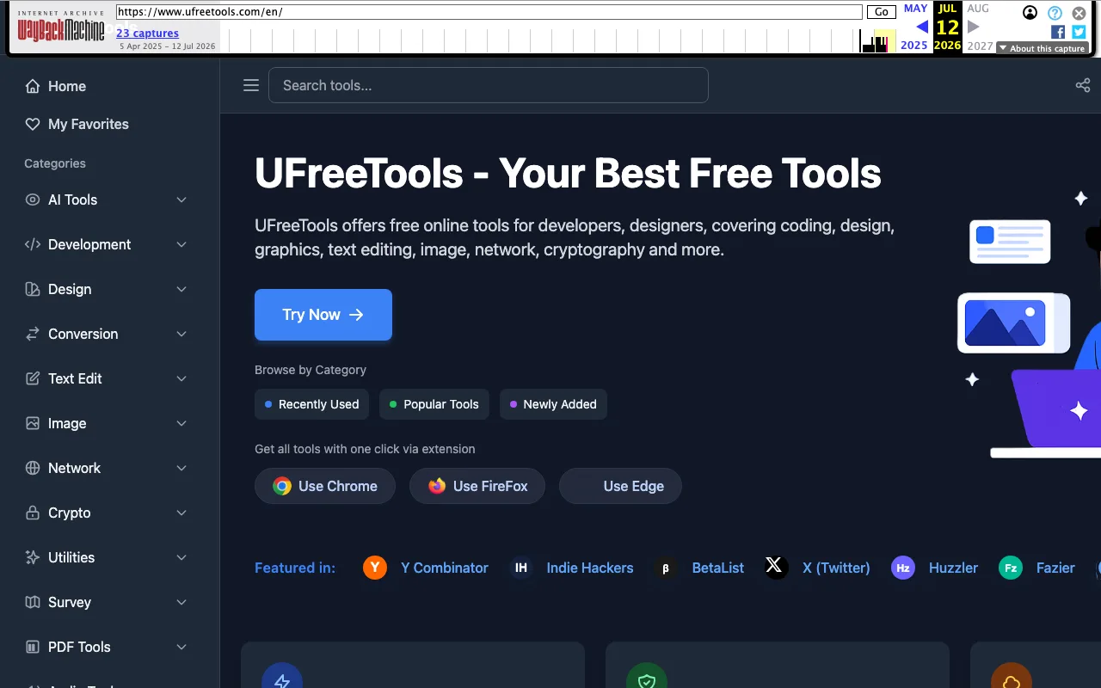Click the Huzzler Hz logo icon
1101x688 pixels.
(903, 568)
